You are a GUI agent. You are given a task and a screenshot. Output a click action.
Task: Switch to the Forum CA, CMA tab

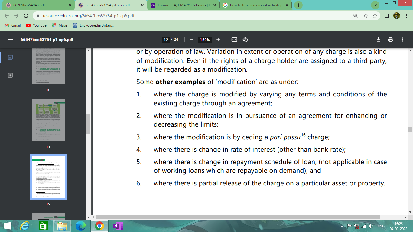181,5
